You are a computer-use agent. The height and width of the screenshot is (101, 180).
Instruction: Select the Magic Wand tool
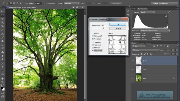coord(3,22)
